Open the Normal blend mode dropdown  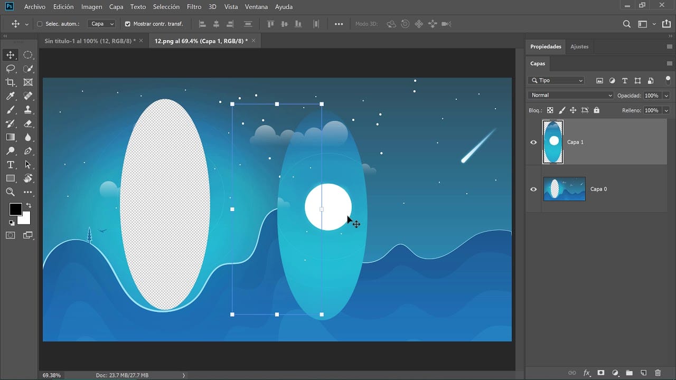point(571,96)
